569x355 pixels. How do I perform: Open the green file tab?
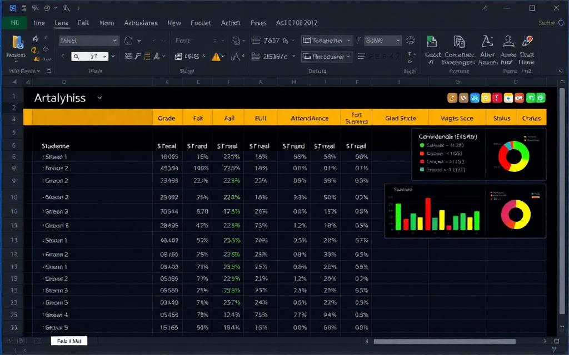14,22
